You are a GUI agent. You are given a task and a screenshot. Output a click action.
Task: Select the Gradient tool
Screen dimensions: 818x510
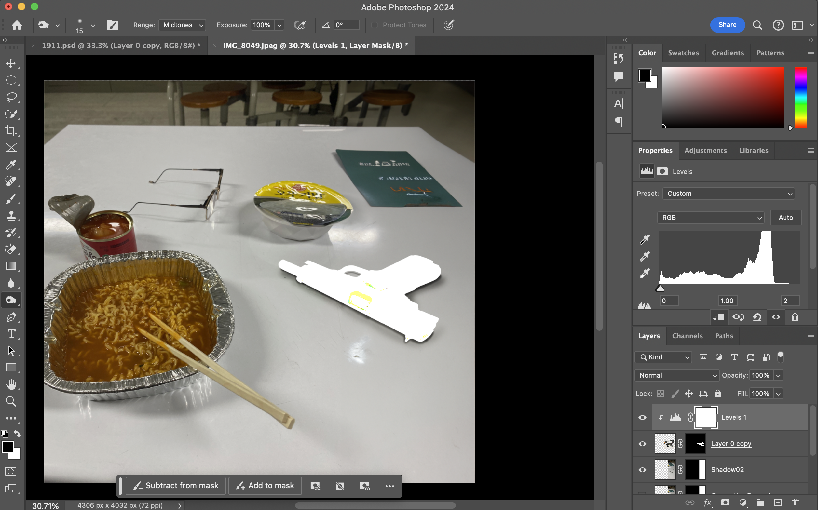coord(11,266)
